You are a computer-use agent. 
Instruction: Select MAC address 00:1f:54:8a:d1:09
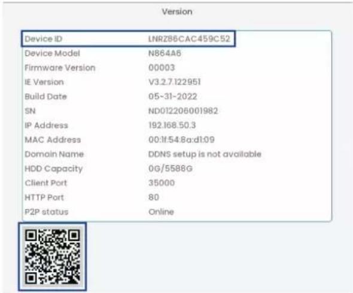(181, 140)
